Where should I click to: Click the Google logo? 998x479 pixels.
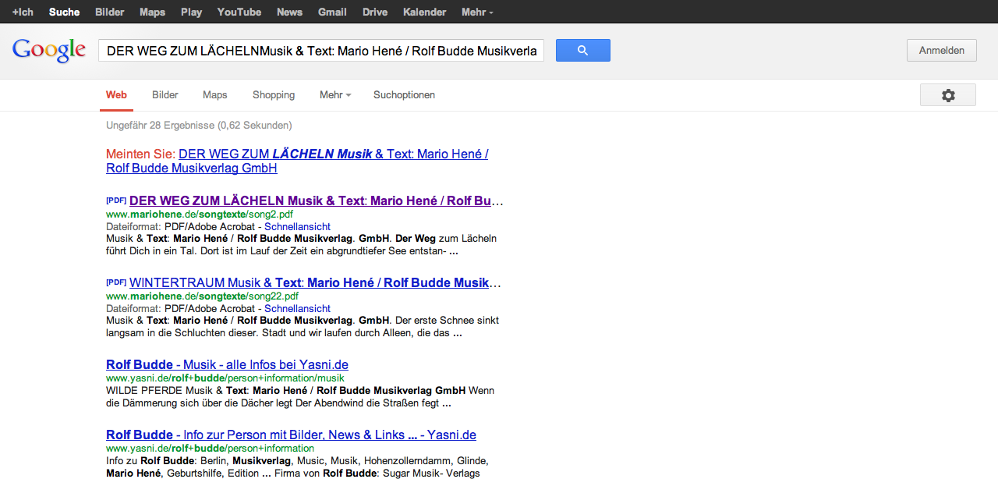click(48, 50)
